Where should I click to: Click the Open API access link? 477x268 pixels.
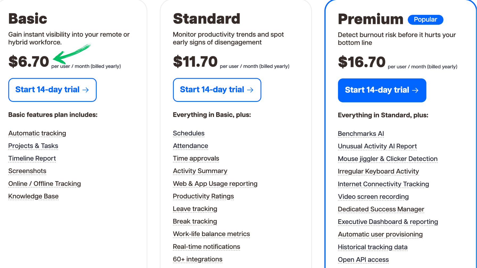click(x=363, y=260)
